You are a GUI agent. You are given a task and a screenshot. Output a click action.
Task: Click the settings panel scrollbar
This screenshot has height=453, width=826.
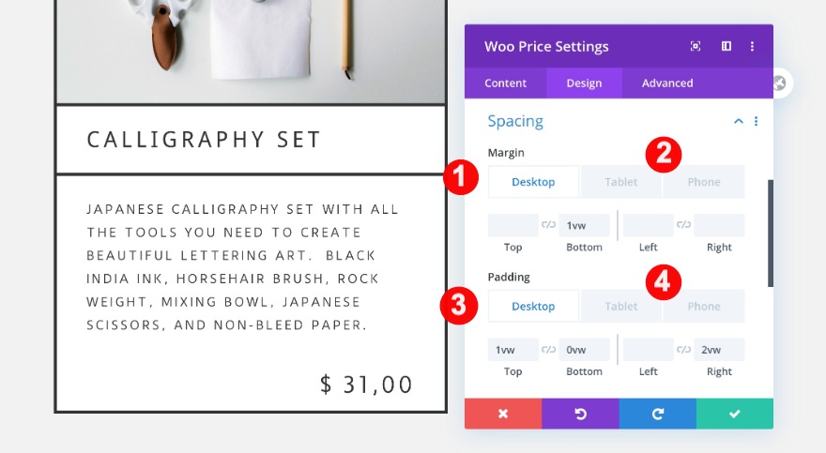(x=771, y=233)
